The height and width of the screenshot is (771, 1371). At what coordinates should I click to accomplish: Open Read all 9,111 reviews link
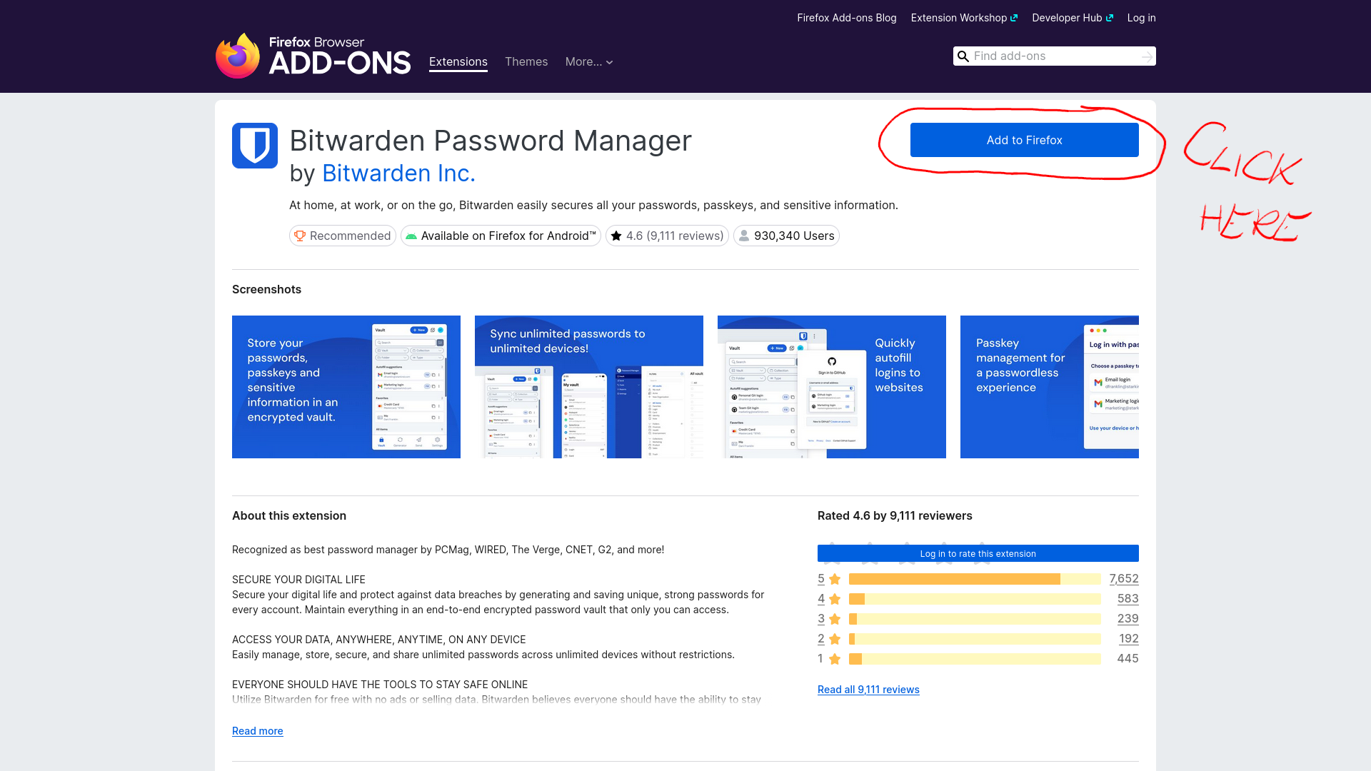[868, 690]
